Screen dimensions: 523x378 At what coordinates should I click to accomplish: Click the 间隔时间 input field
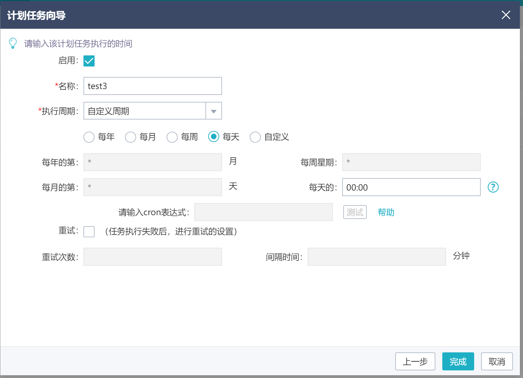coord(377,257)
